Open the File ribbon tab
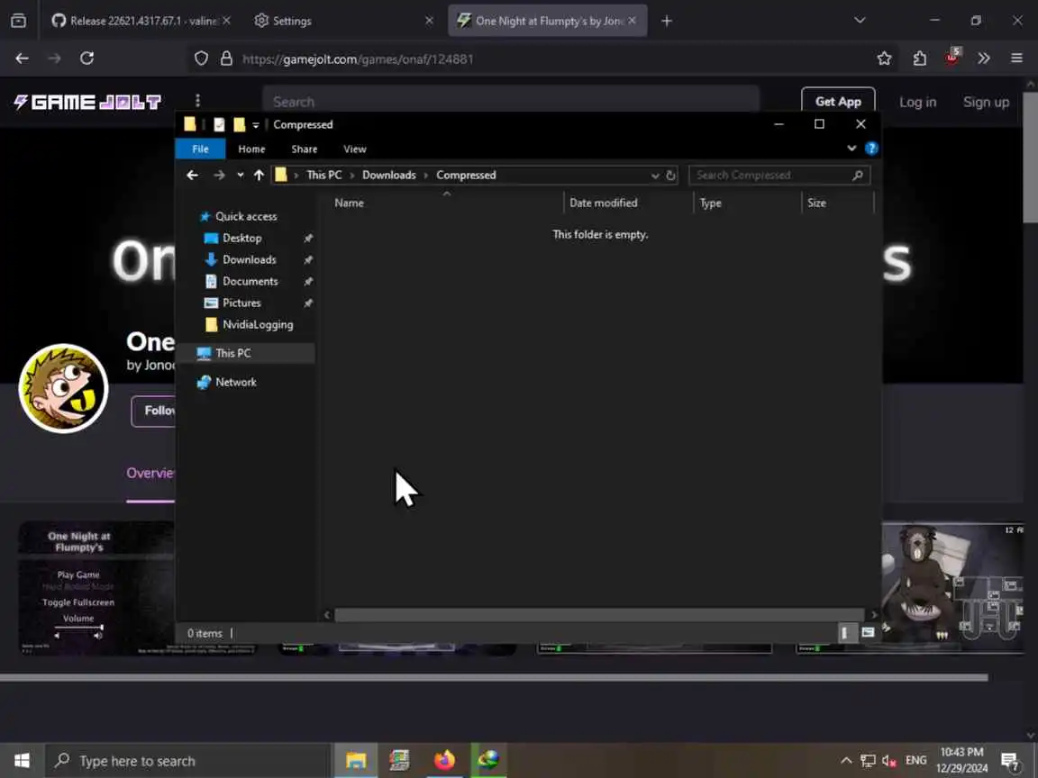 tap(200, 149)
